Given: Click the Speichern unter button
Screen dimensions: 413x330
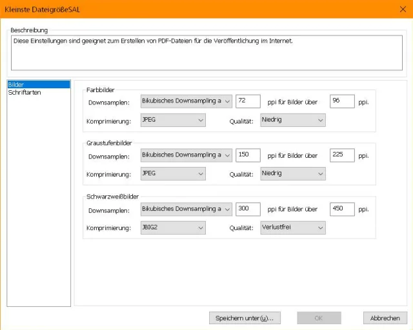Looking at the screenshot, I should click(245, 318).
